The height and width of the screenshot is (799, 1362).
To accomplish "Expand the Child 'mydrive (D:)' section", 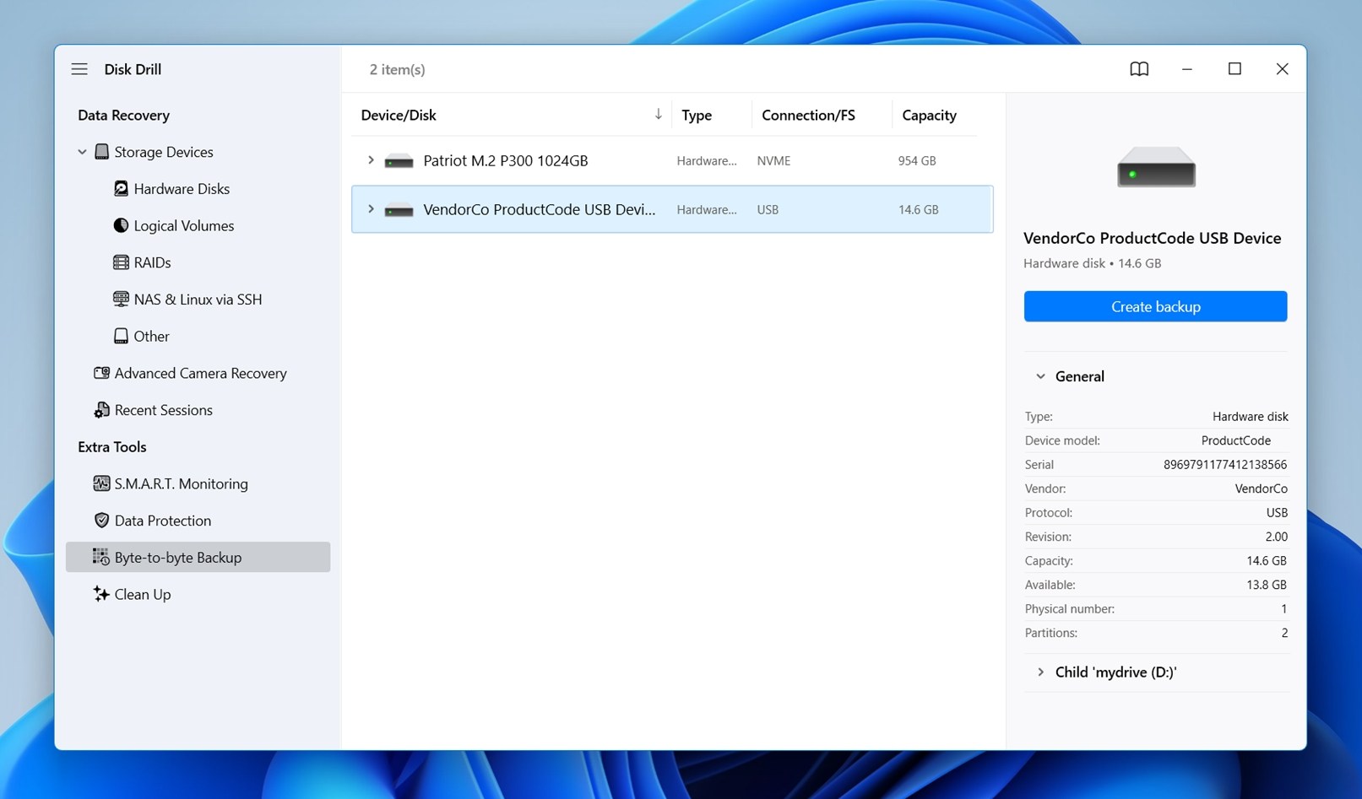I will pos(1040,672).
